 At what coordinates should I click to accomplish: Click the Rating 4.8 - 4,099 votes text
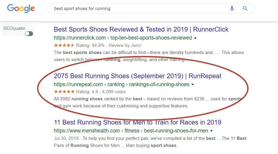[x=101, y=92]
